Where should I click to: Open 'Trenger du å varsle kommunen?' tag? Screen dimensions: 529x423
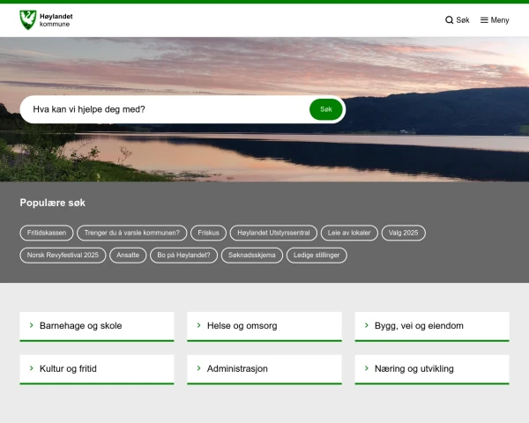(x=132, y=233)
